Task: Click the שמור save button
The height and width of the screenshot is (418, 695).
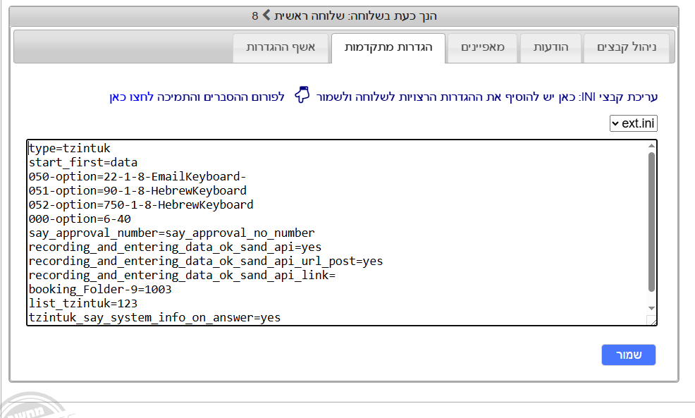Action: [x=628, y=355]
